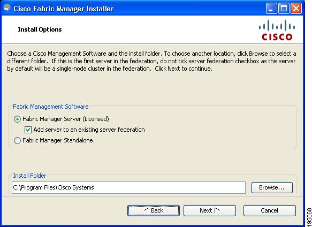312x227 pixels.
Task: Minimize the Cisco Fabric Manager Installer window
Action: coord(271,9)
